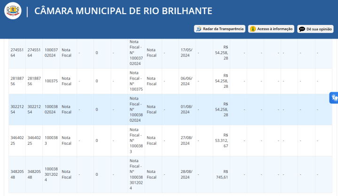Select document number 100375 in third column
The width and height of the screenshot is (338, 196).
pyautogui.click(x=51, y=81)
